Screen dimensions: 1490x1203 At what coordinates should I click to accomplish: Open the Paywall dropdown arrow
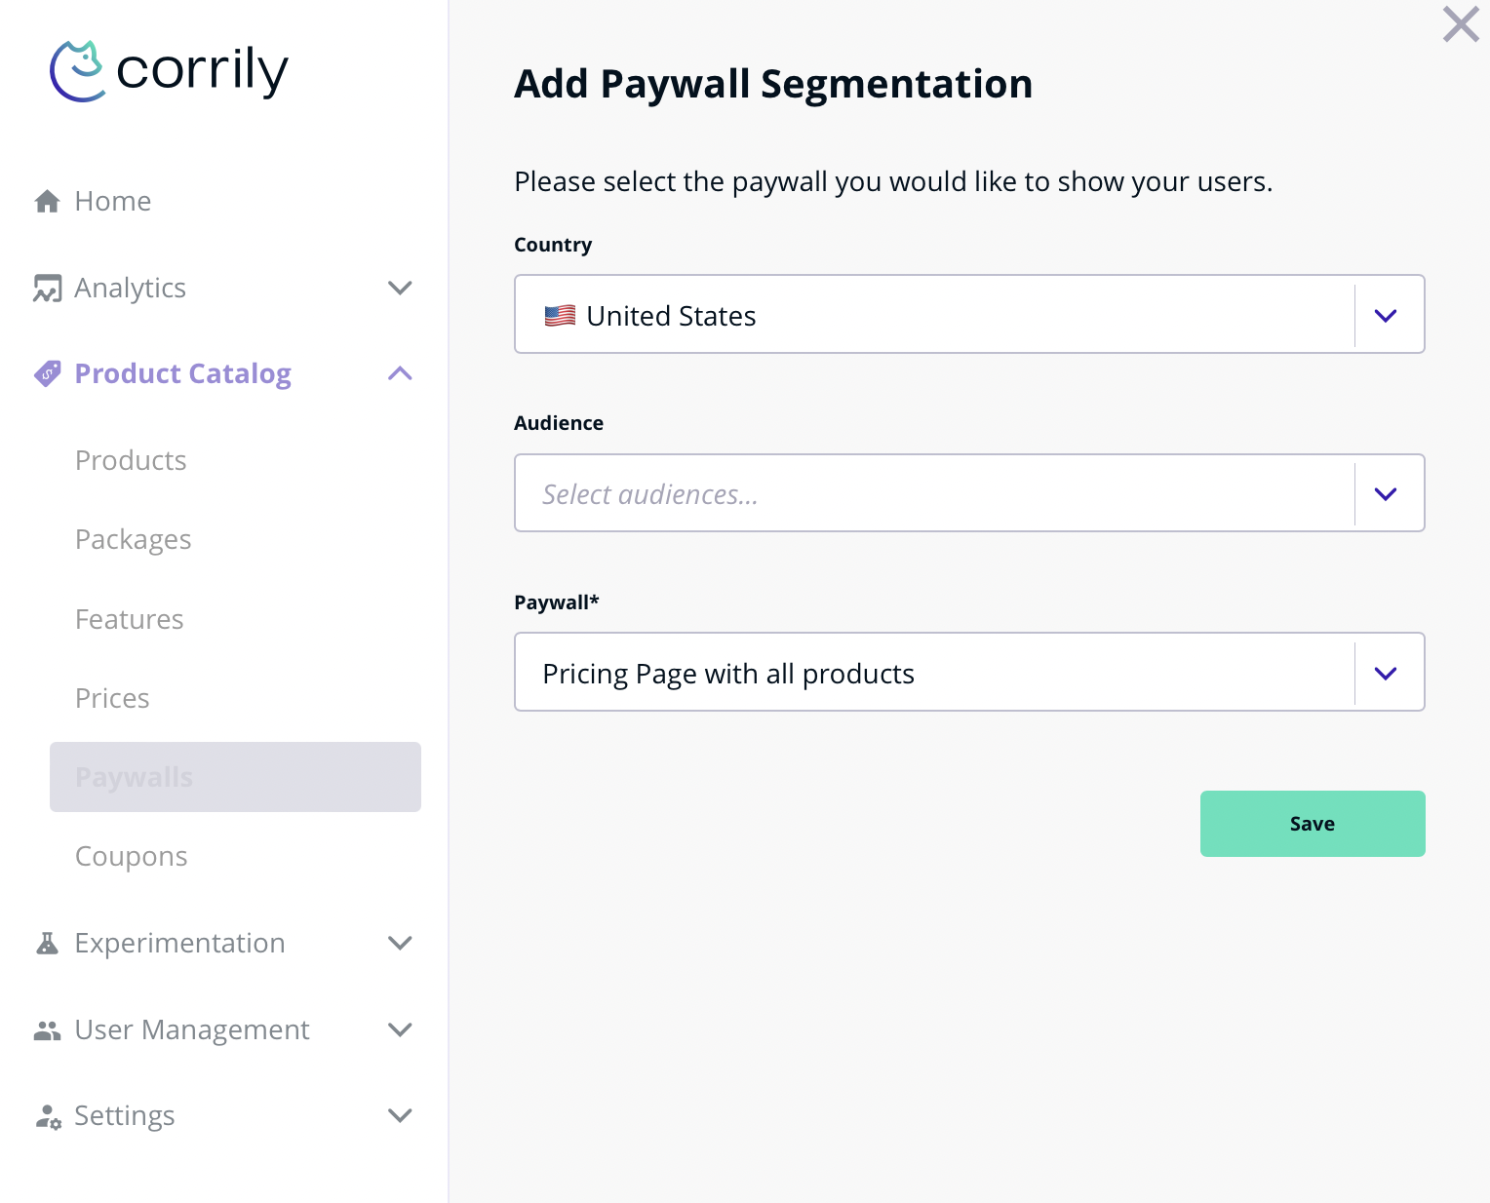pyautogui.click(x=1386, y=673)
